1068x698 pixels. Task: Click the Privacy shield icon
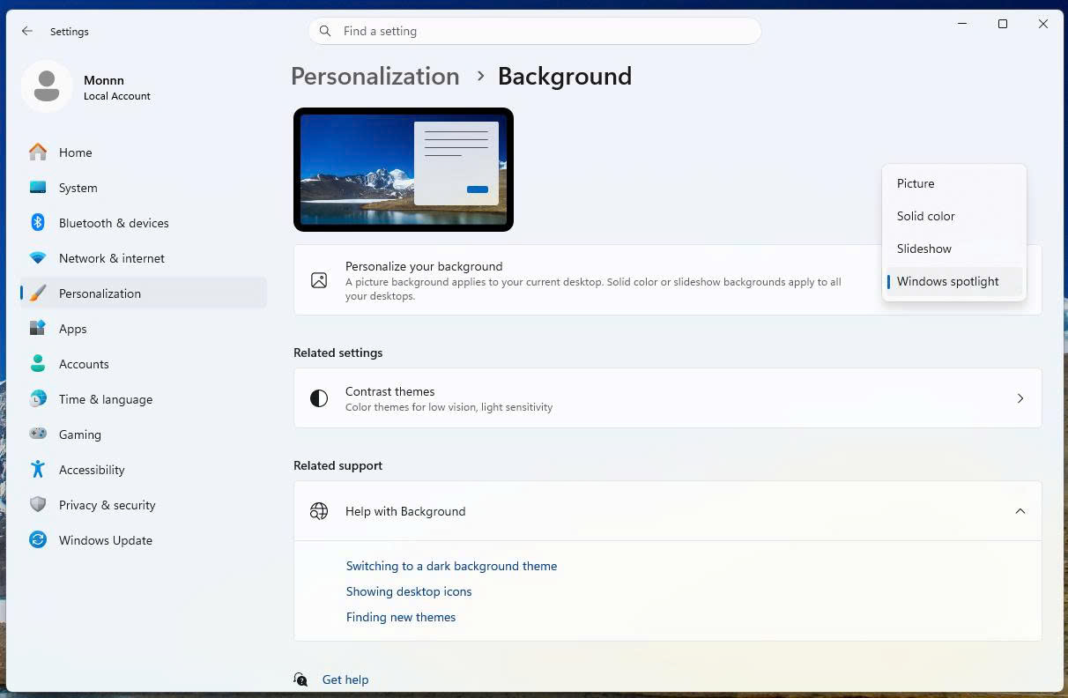[38, 505]
